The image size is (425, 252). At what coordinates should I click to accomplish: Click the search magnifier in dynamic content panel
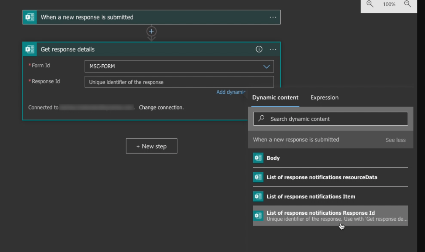click(x=261, y=118)
